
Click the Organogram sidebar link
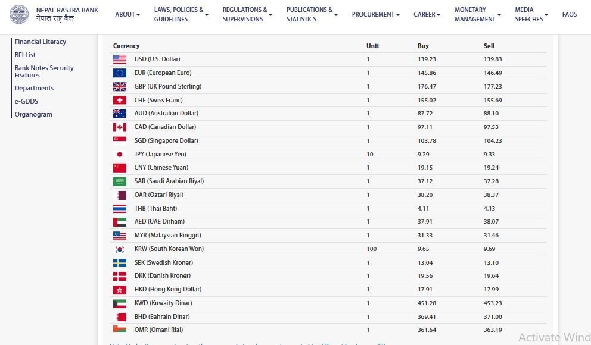pyautogui.click(x=33, y=114)
